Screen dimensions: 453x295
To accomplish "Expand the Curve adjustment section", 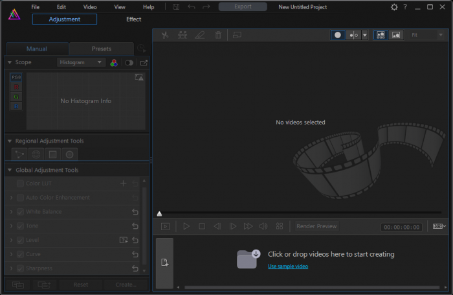I will click(x=11, y=254).
